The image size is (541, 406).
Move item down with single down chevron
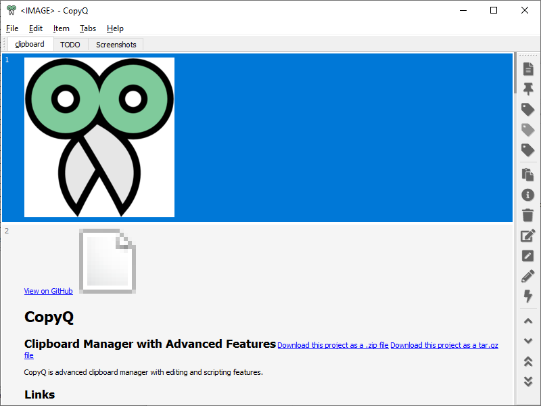coord(528,341)
